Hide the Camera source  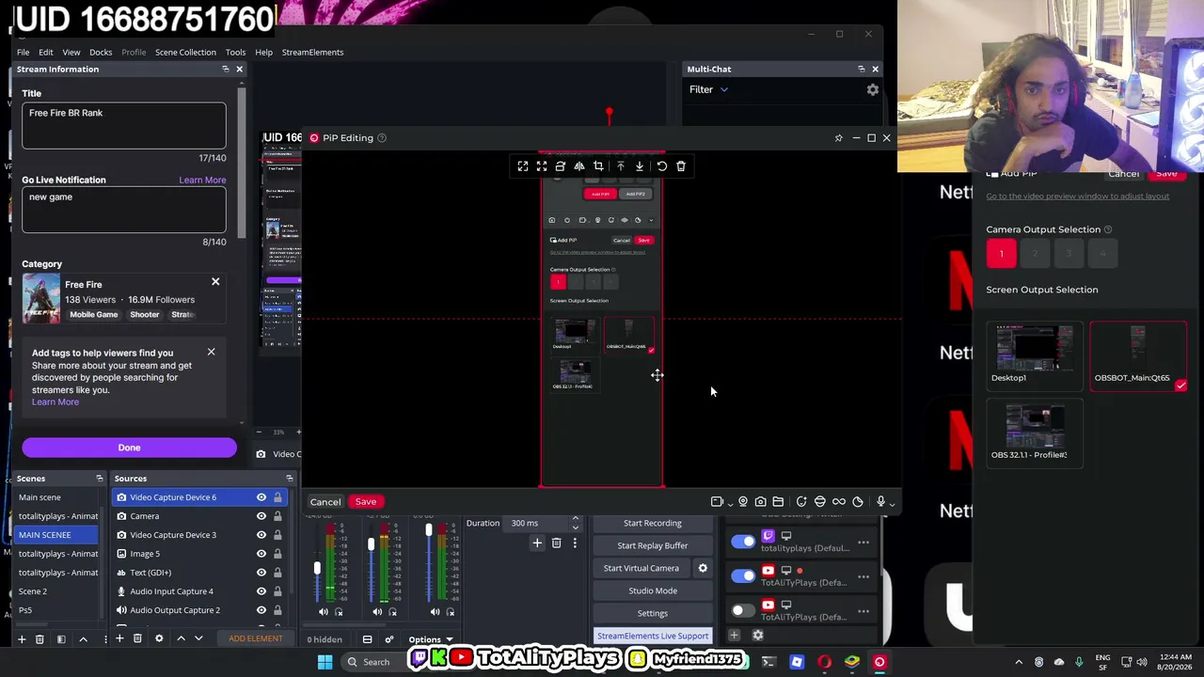coord(261,516)
